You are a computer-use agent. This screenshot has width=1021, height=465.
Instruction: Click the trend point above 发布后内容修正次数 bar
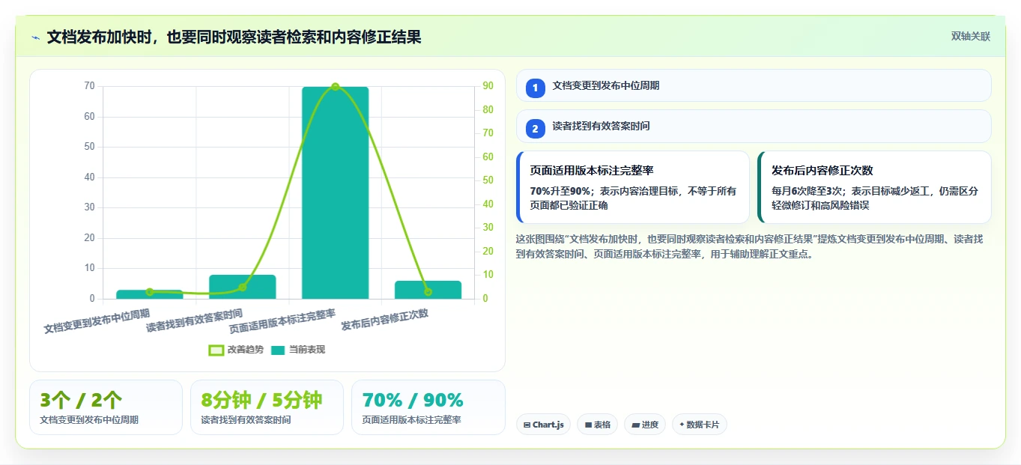pyautogui.click(x=428, y=292)
